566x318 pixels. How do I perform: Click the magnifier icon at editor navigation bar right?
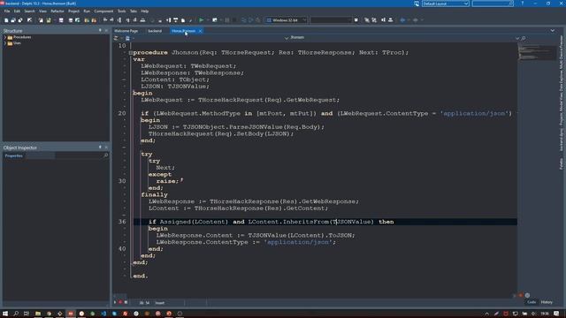click(524, 38)
